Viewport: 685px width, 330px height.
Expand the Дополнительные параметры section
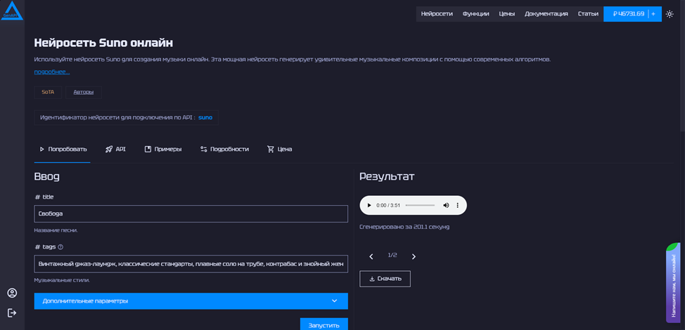pyautogui.click(x=191, y=301)
